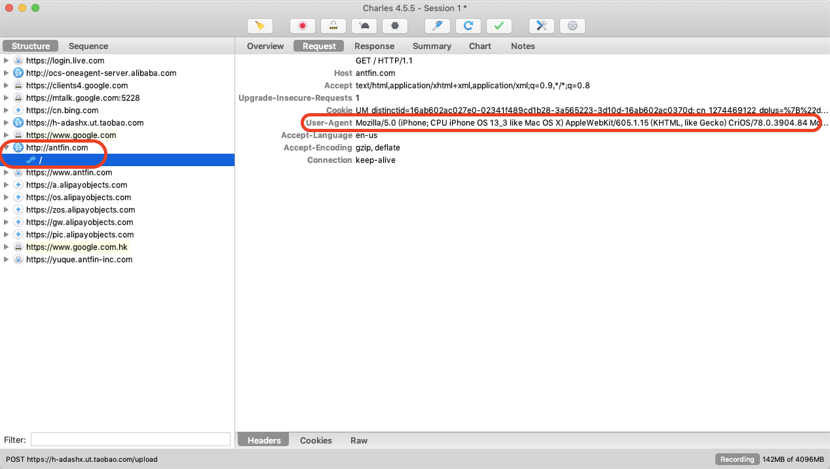Viewport: 830px width, 469px height.
Task: Expand the https://login.live.com node
Action: coord(7,61)
